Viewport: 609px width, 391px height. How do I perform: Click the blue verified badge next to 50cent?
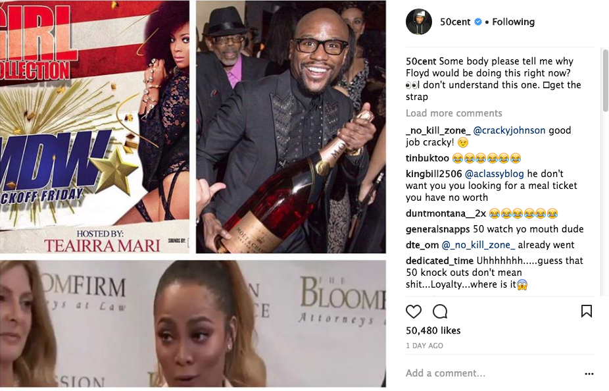[478, 22]
